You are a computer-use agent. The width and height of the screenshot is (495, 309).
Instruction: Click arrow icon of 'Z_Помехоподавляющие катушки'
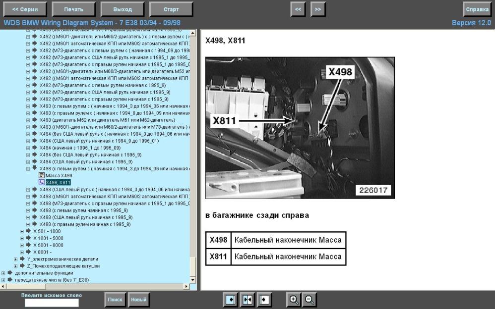[22, 265]
